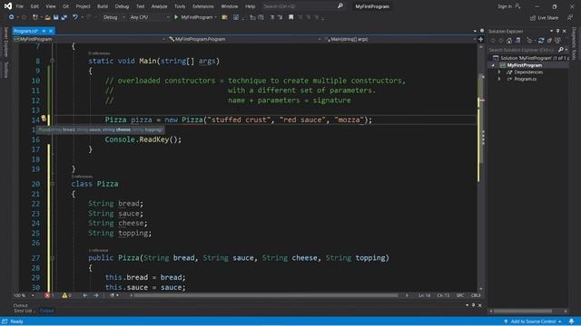581x326 pixels.
Task: Collapse the Pizza constructor outline on line 27
Action: pyautogui.click(x=53, y=257)
